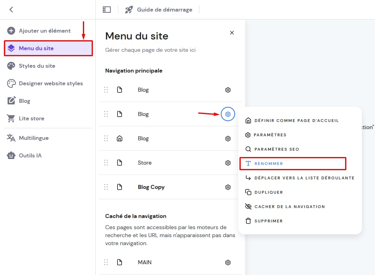Click Ajouter un élément plus icon
Viewport: 375px width, 275px height.
click(x=12, y=31)
